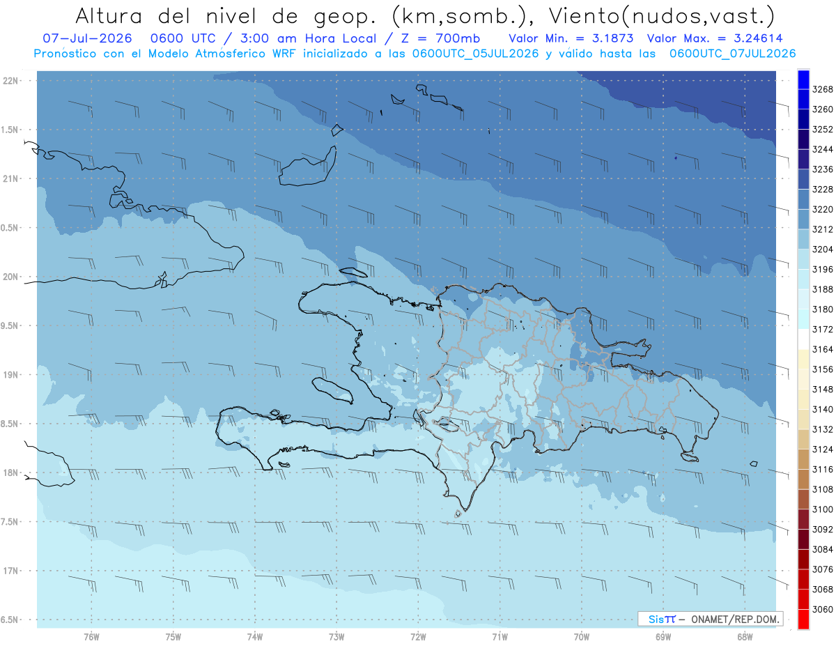This screenshot has width=836, height=646.
Task: Click the legend value 3260
Action: click(822, 109)
